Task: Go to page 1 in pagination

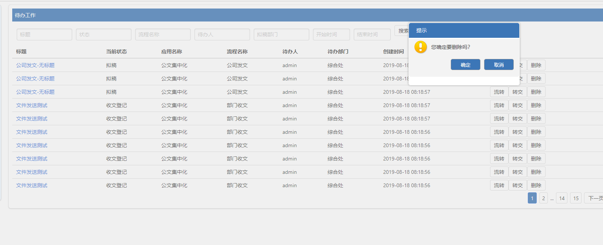Action: click(x=532, y=198)
